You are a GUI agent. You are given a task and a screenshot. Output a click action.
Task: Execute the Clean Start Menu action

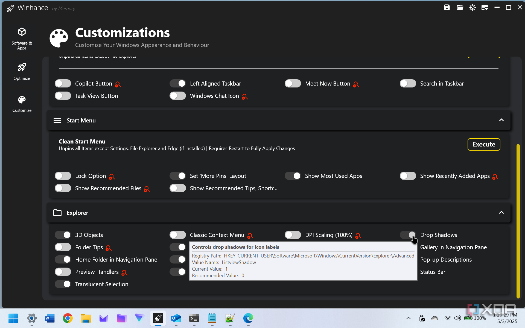point(484,144)
